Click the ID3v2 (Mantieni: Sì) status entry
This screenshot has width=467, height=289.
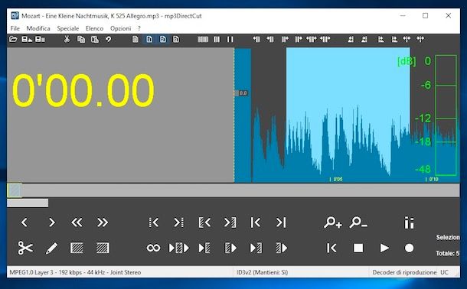coord(262,272)
